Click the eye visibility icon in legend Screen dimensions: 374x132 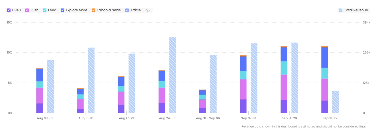click(147, 10)
